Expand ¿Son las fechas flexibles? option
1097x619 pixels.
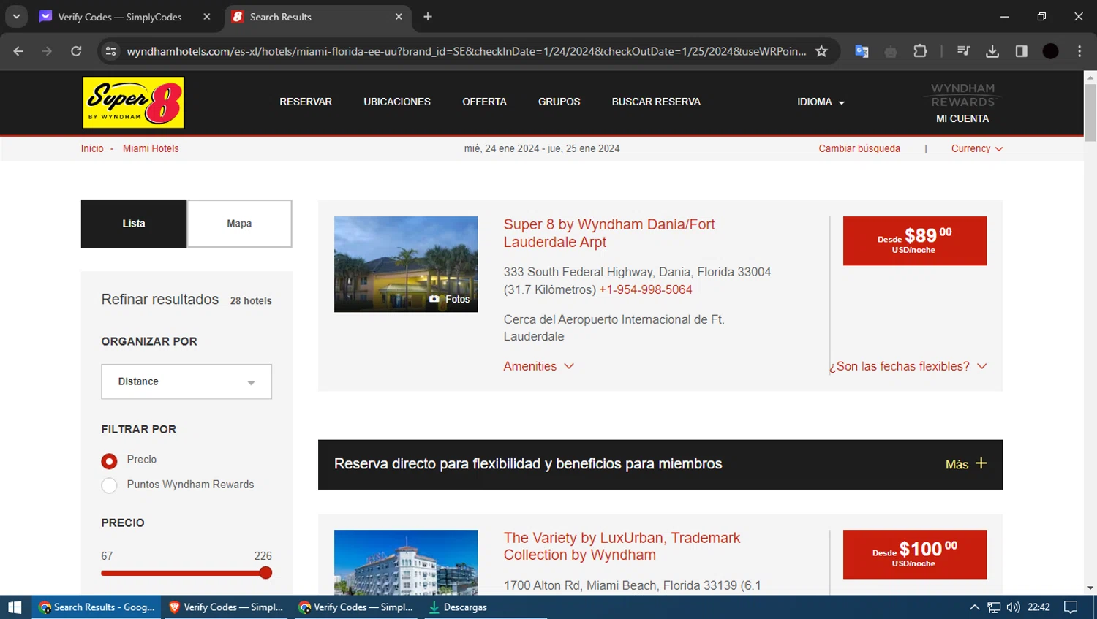(x=908, y=366)
